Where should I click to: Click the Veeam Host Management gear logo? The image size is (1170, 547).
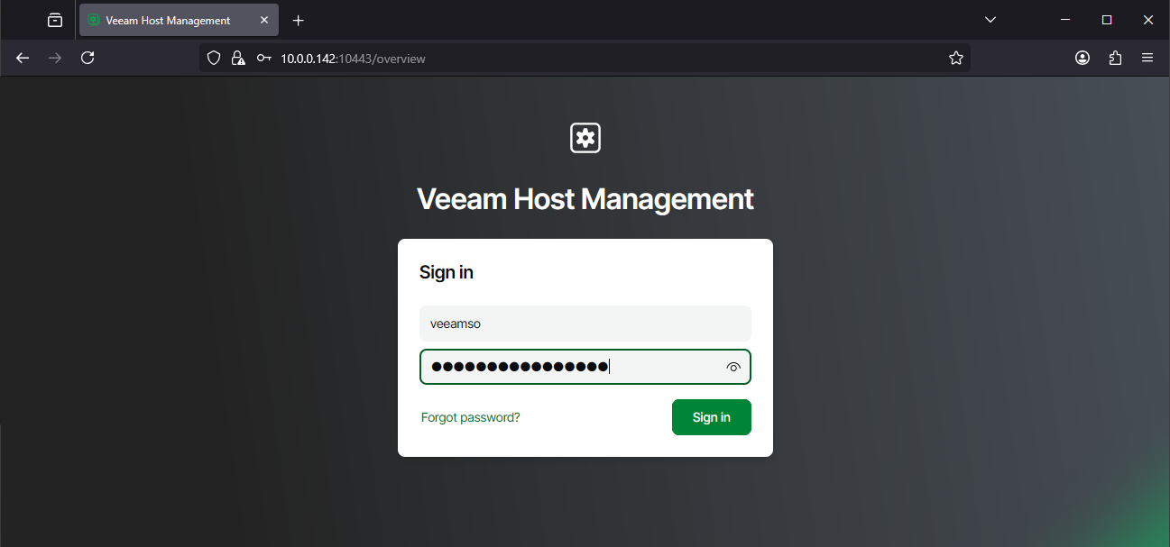585,137
